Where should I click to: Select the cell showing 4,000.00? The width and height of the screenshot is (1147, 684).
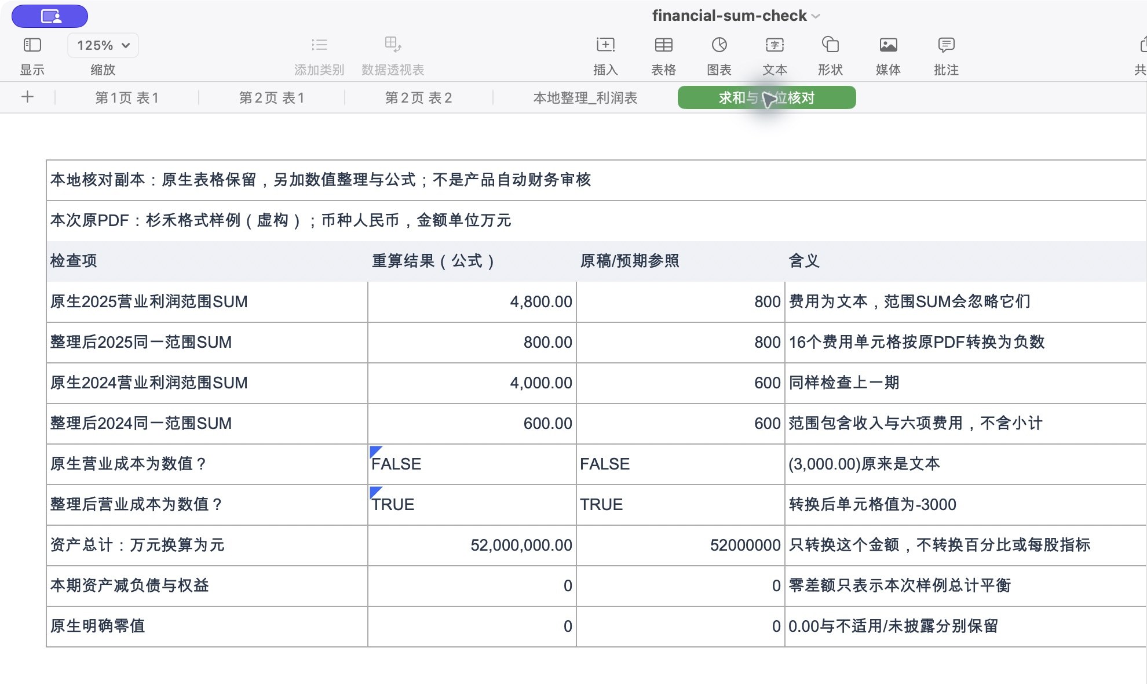tap(472, 383)
